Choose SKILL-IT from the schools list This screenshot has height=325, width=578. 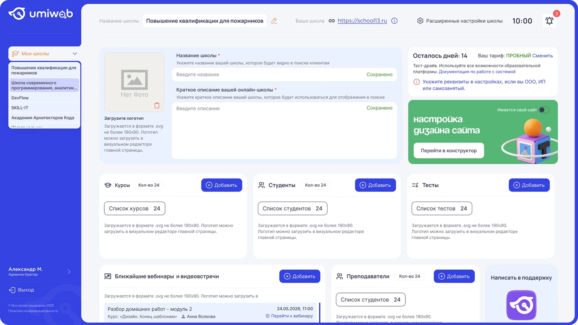coord(20,108)
